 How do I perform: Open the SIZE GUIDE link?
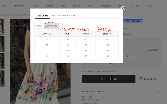pyautogui.click(x=153, y=50)
